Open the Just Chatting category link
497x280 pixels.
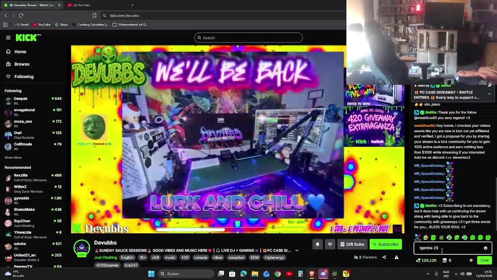pos(105,257)
